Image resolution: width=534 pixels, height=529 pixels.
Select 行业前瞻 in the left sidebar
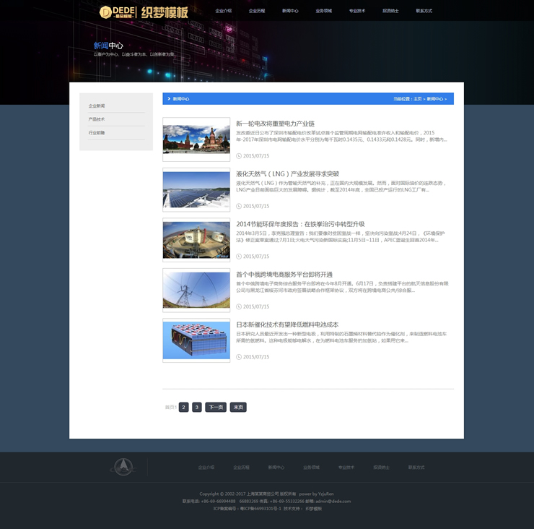(97, 133)
